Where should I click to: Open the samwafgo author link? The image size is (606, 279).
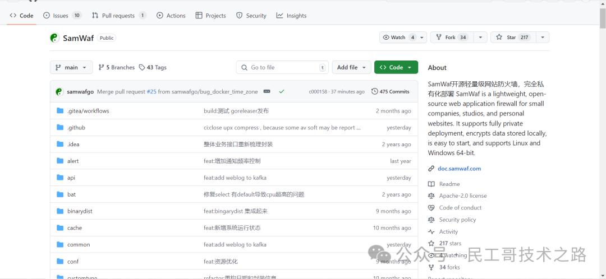point(80,92)
